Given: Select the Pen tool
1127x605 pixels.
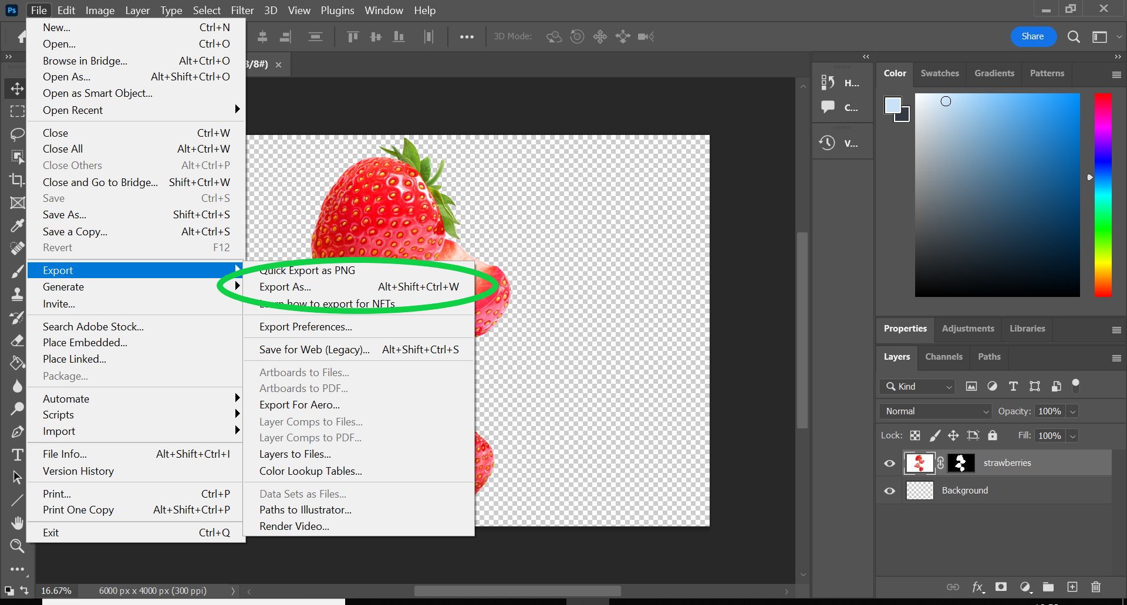Looking at the screenshot, I should [17, 432].
